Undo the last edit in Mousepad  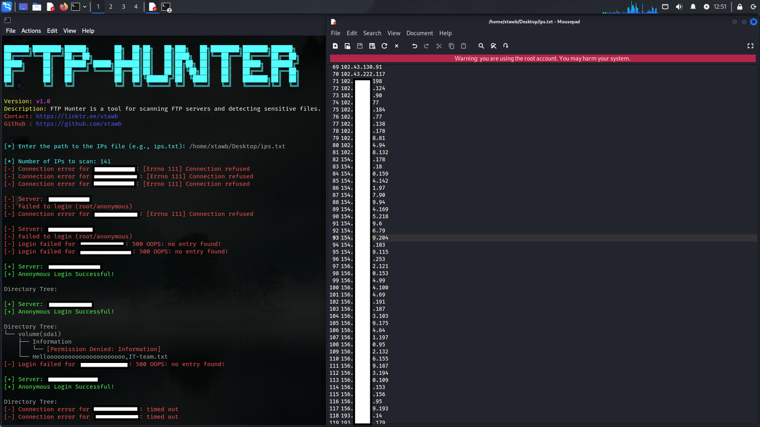(414, 46)
